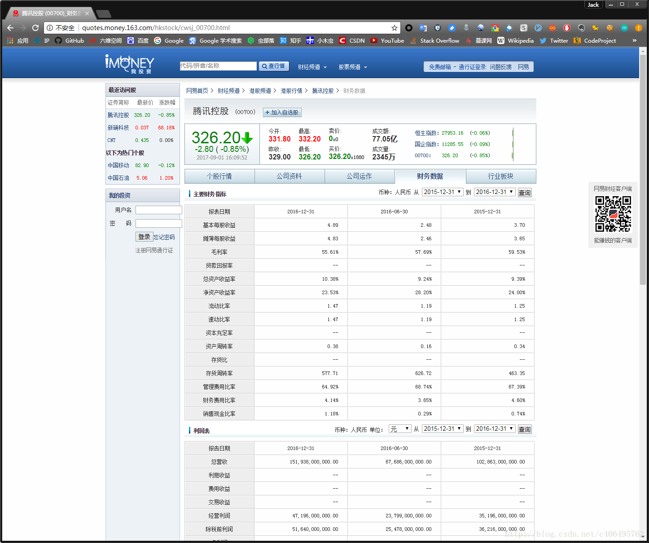Open the Vimium V extension icon

(538, 28)
